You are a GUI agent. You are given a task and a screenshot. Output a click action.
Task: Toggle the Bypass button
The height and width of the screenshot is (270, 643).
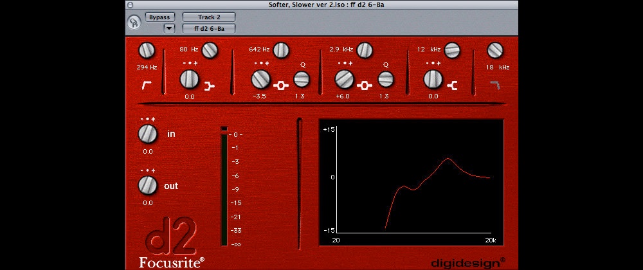coord(160,17)
